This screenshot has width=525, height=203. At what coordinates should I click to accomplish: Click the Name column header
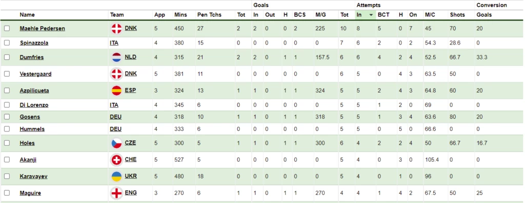pyautogui.click(x=27, y=15)
